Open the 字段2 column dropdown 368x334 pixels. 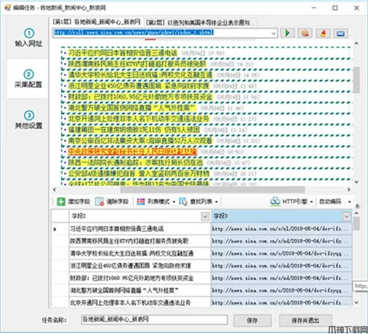[205, 216]
